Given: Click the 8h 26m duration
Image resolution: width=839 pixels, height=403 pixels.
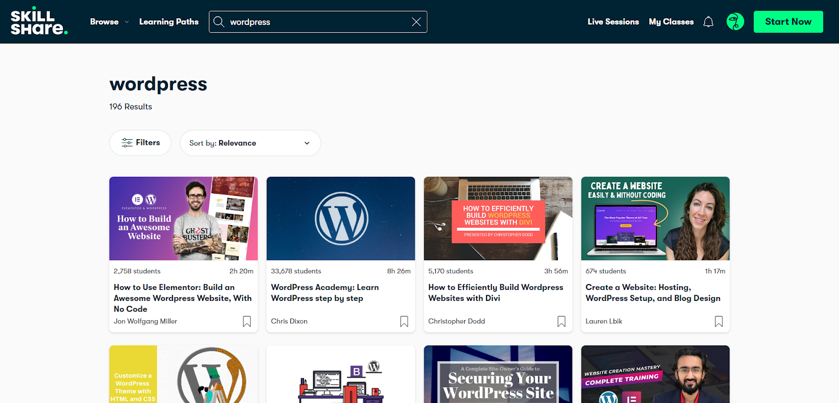Looking at the screenshot, I should pyautogui.click(x=399, y=271).
